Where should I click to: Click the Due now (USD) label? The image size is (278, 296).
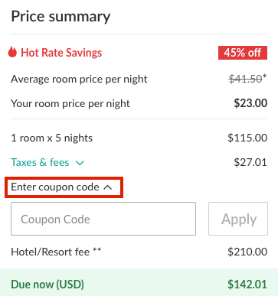[x=47, y=285]
